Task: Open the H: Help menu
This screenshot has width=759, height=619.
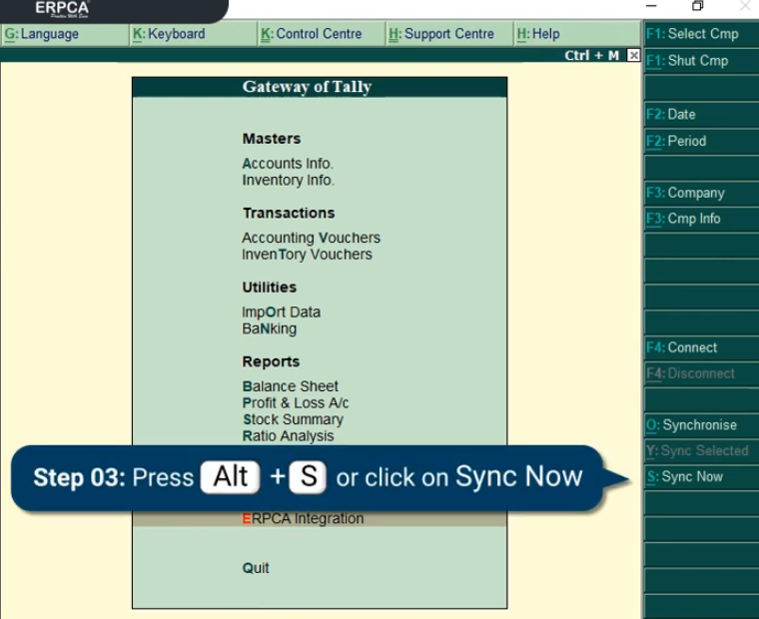Action: point(577,34)
